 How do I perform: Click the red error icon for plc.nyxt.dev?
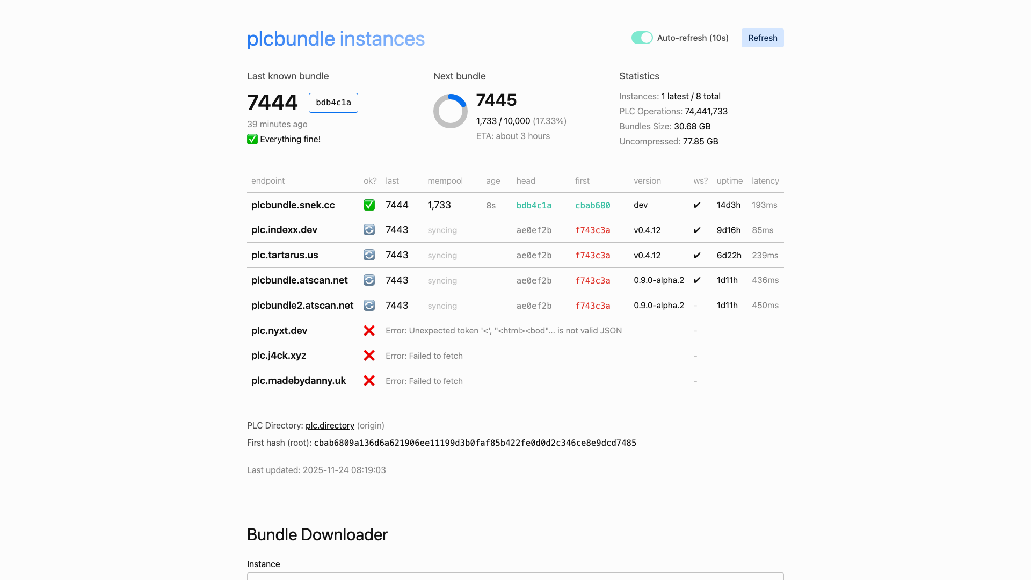pyautogui.click(x=369, y=330)
